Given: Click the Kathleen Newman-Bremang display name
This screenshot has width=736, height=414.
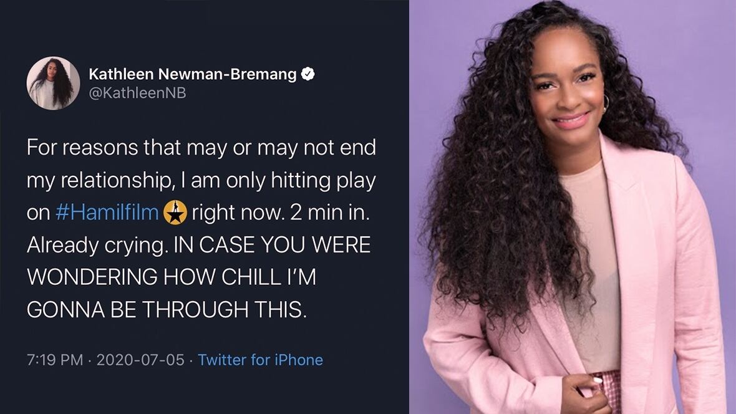Looking at the screenshot, I should (x=193, y=74).
